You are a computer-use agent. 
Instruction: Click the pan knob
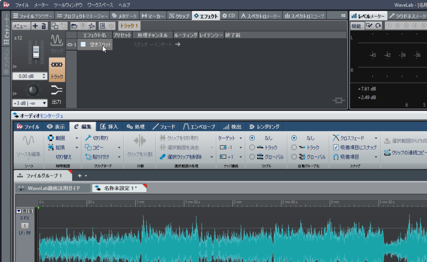click(x=32, y=90)
